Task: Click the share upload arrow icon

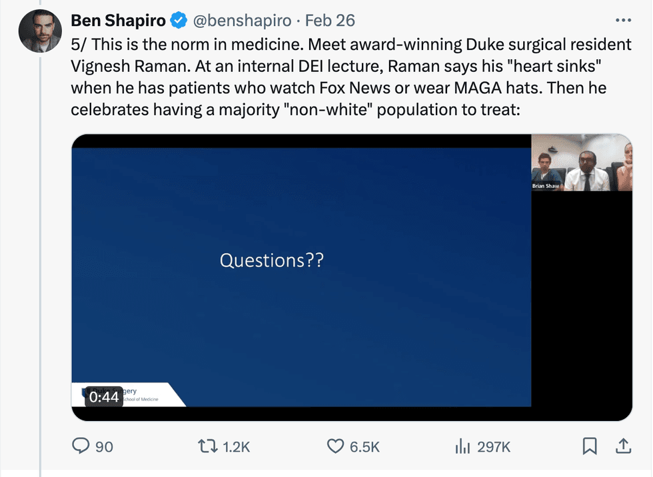Action: pyautogui.click(x=622, y=446)
